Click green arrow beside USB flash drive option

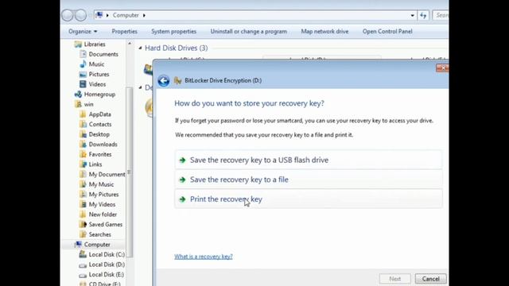tap(182, 160)
